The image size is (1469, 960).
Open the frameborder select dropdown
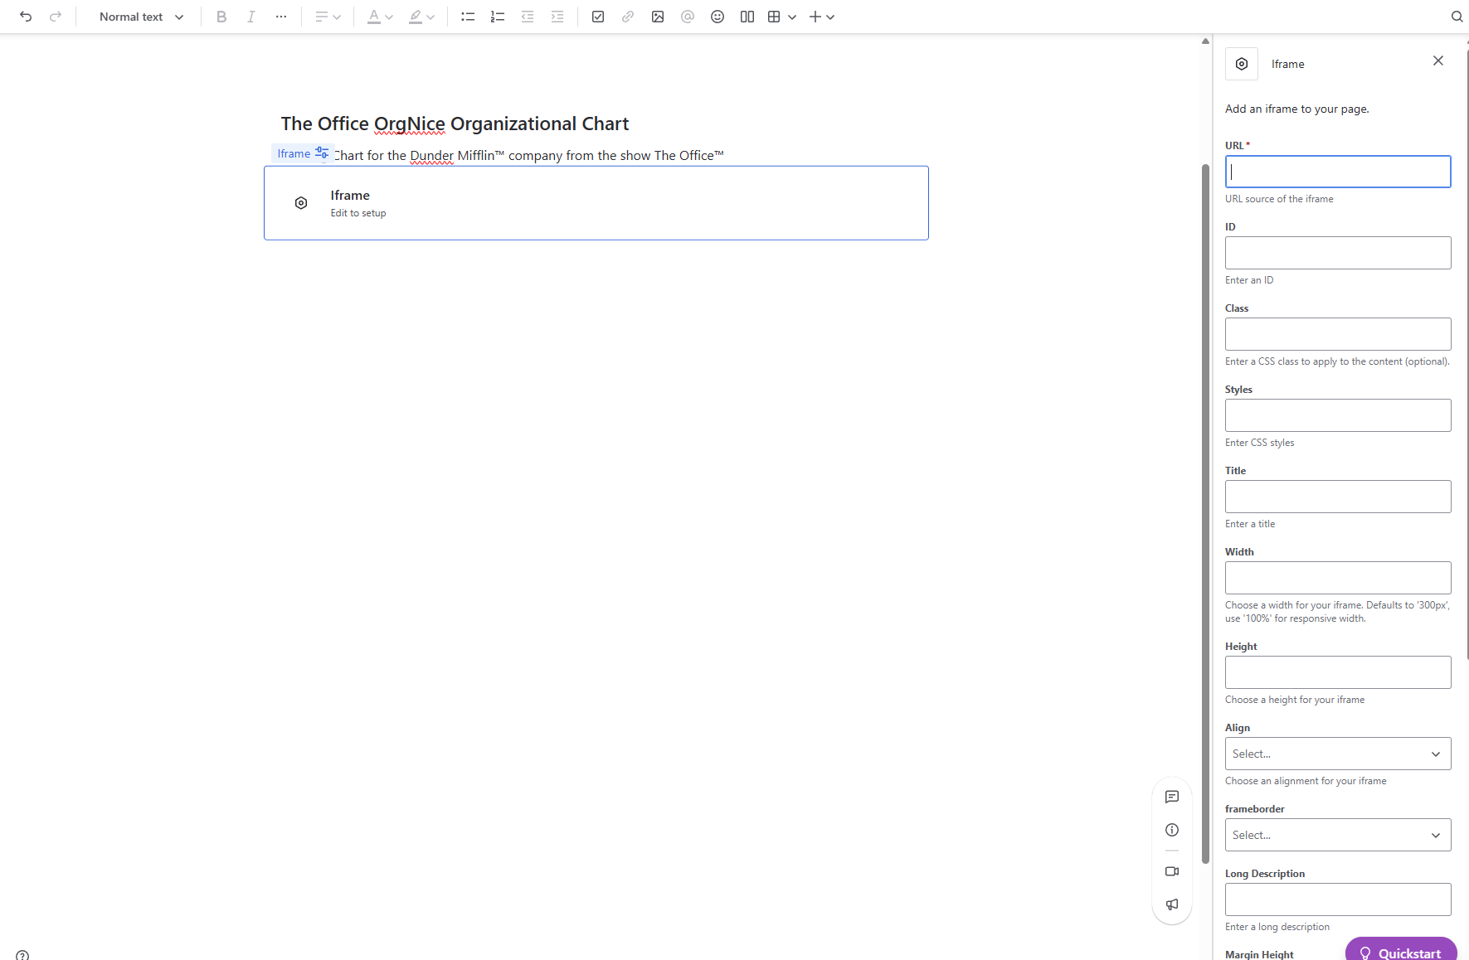[x=1338, y=835]
